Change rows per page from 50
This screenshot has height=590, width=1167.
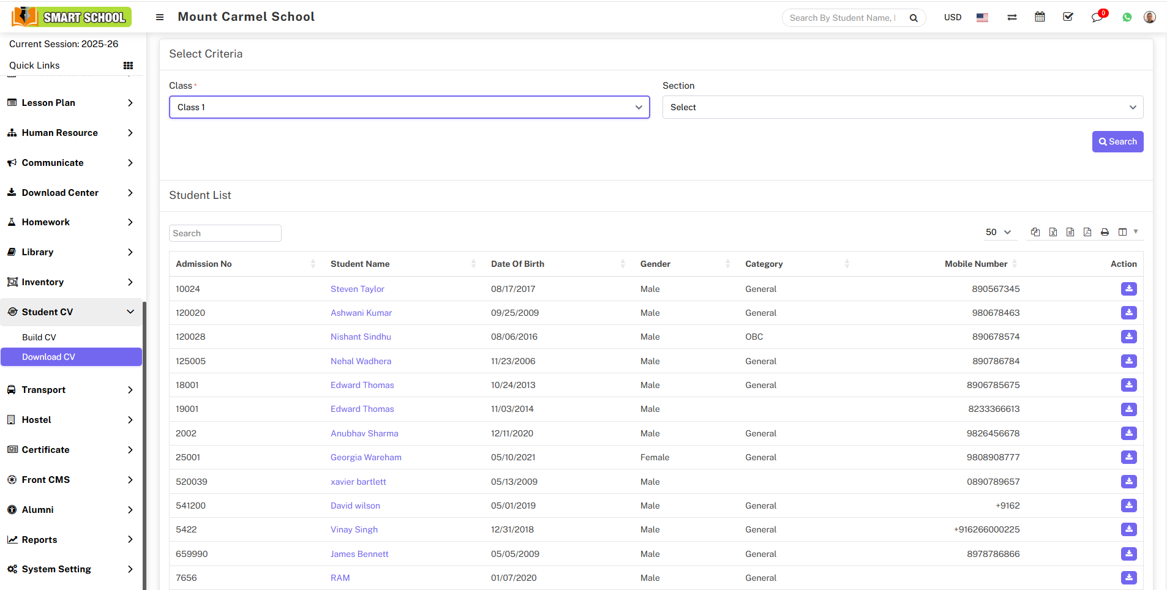point(997,232)
